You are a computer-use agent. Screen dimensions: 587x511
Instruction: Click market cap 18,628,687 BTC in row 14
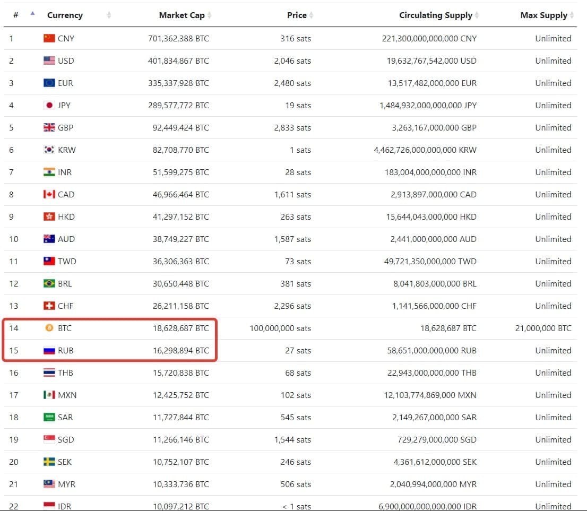coord(181,328)
